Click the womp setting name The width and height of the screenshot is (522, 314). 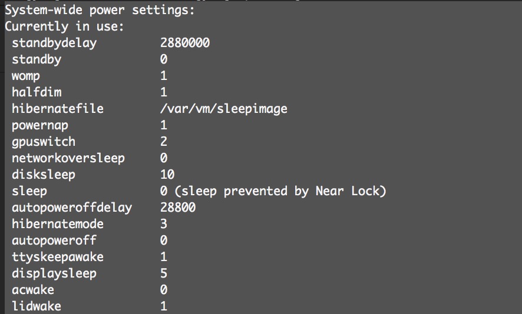coord(26,76)
